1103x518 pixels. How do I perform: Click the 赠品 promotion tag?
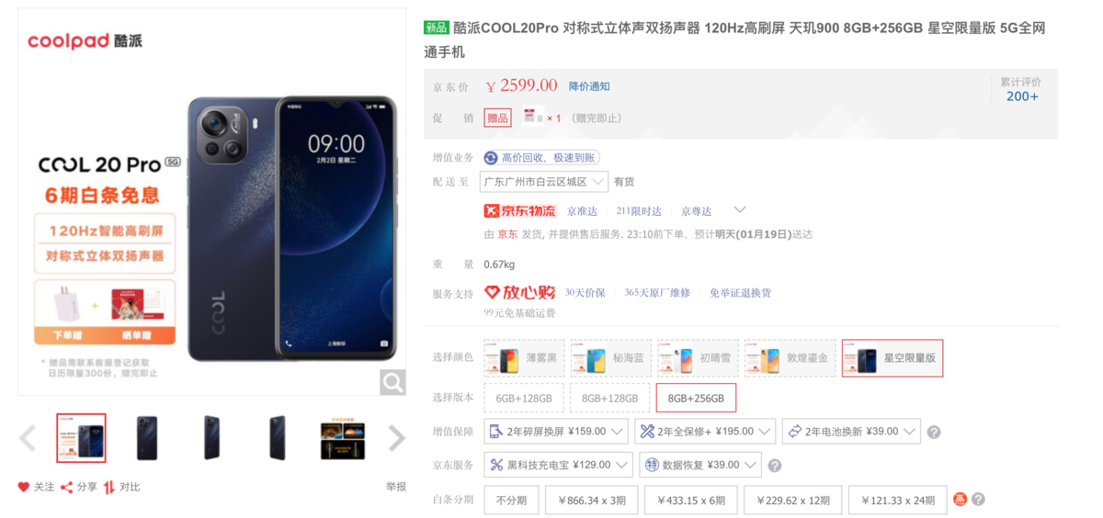tap(497, 118)
